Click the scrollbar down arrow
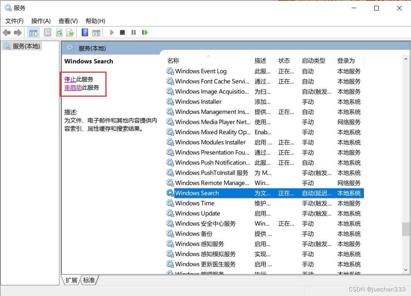The image size is (411, 296). coord(406,270)
